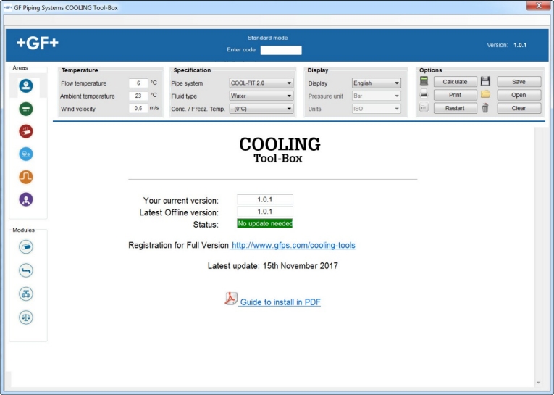
Task: Click the Latest Offline version field
Action: tap(264, 212)
